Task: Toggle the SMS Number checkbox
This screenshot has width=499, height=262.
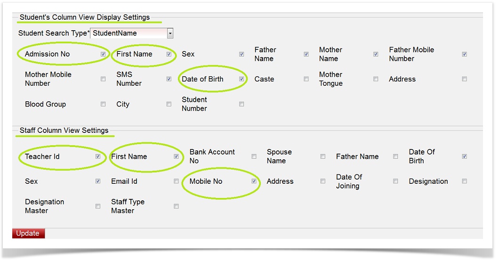Action: [x=169, y=79]
